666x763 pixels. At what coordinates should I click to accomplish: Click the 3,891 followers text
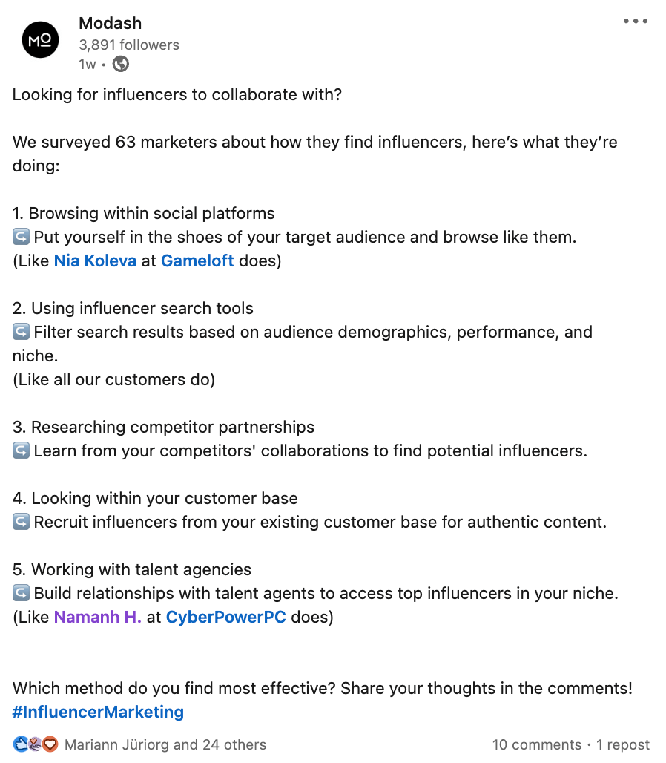pos(129,45)
